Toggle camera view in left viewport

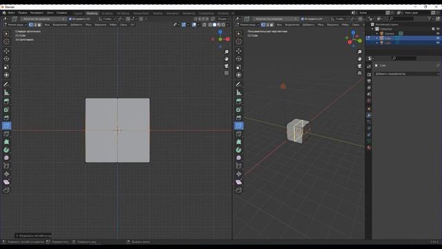click(227, 66)
